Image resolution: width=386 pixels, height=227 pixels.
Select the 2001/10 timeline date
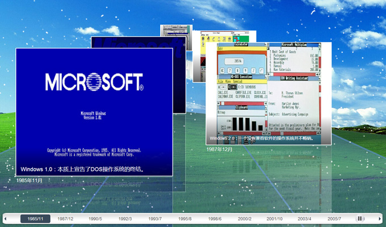click(x=275, y=218)
